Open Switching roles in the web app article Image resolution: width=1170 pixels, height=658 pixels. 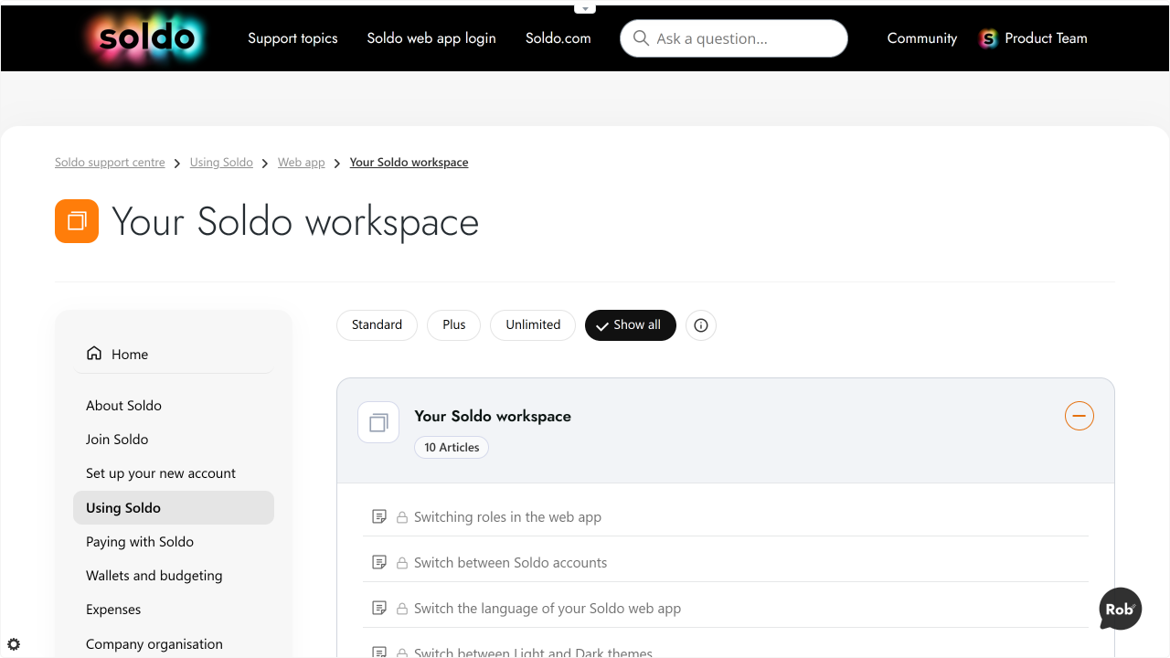[507, 517]
